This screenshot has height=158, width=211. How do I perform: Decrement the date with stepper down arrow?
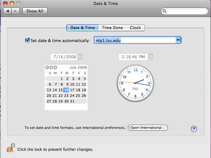(80, 58)
